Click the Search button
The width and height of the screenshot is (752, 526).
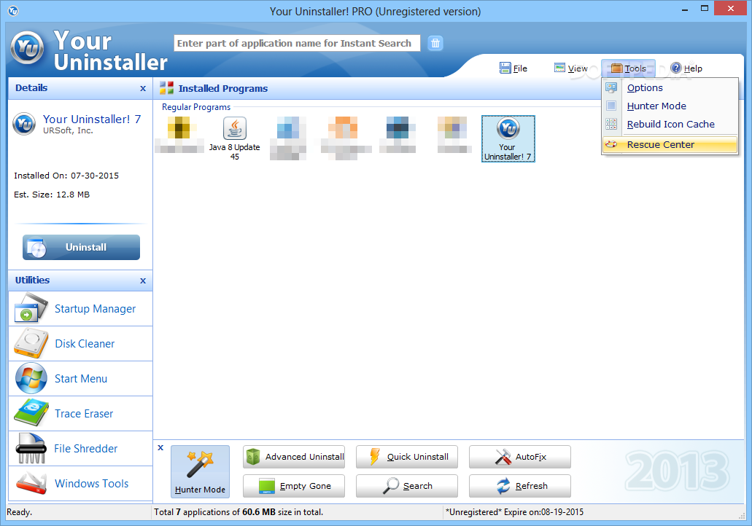point(407,486)
